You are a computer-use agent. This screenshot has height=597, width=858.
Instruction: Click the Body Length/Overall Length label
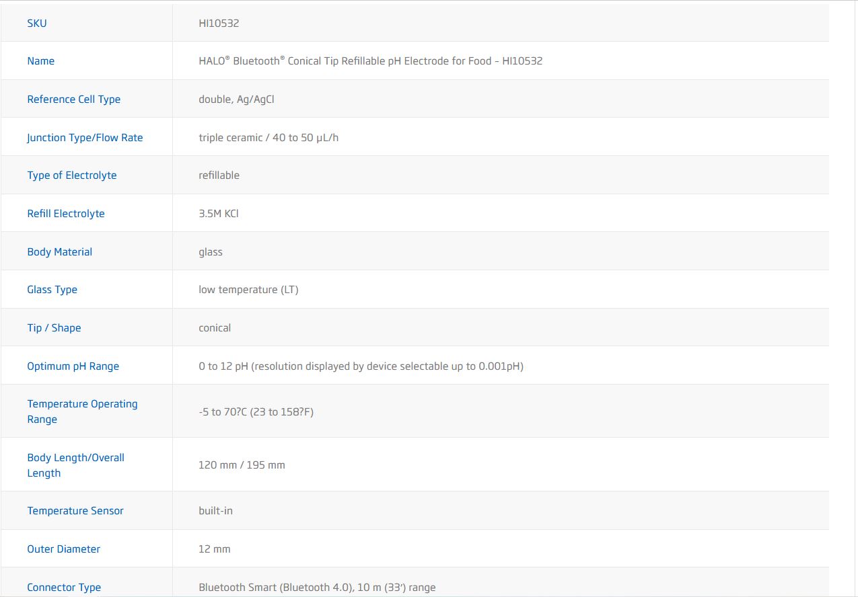click(76, 465)
